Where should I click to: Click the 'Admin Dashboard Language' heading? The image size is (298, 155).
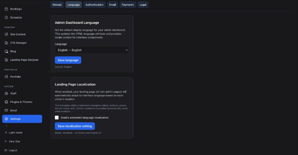click(77, 23)
